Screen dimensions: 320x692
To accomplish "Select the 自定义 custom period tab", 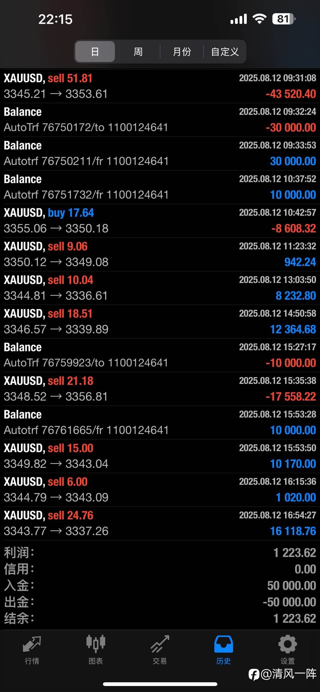I will click(225, 51).
